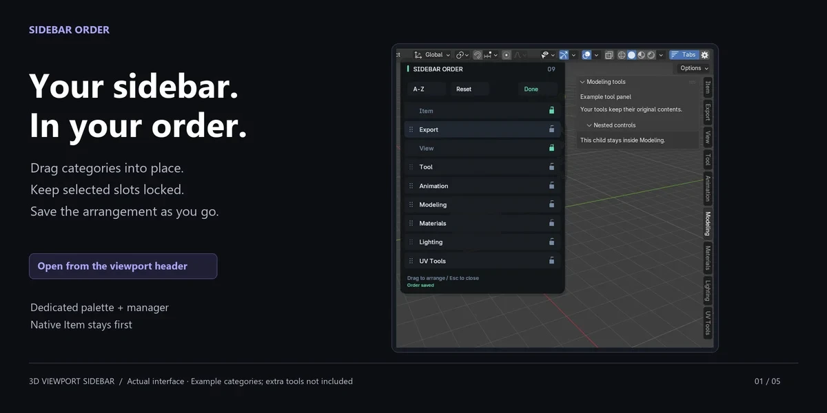Click the drag handle of UV Tools row
This screenshot has height=413, width=827.
click(411, 261)
